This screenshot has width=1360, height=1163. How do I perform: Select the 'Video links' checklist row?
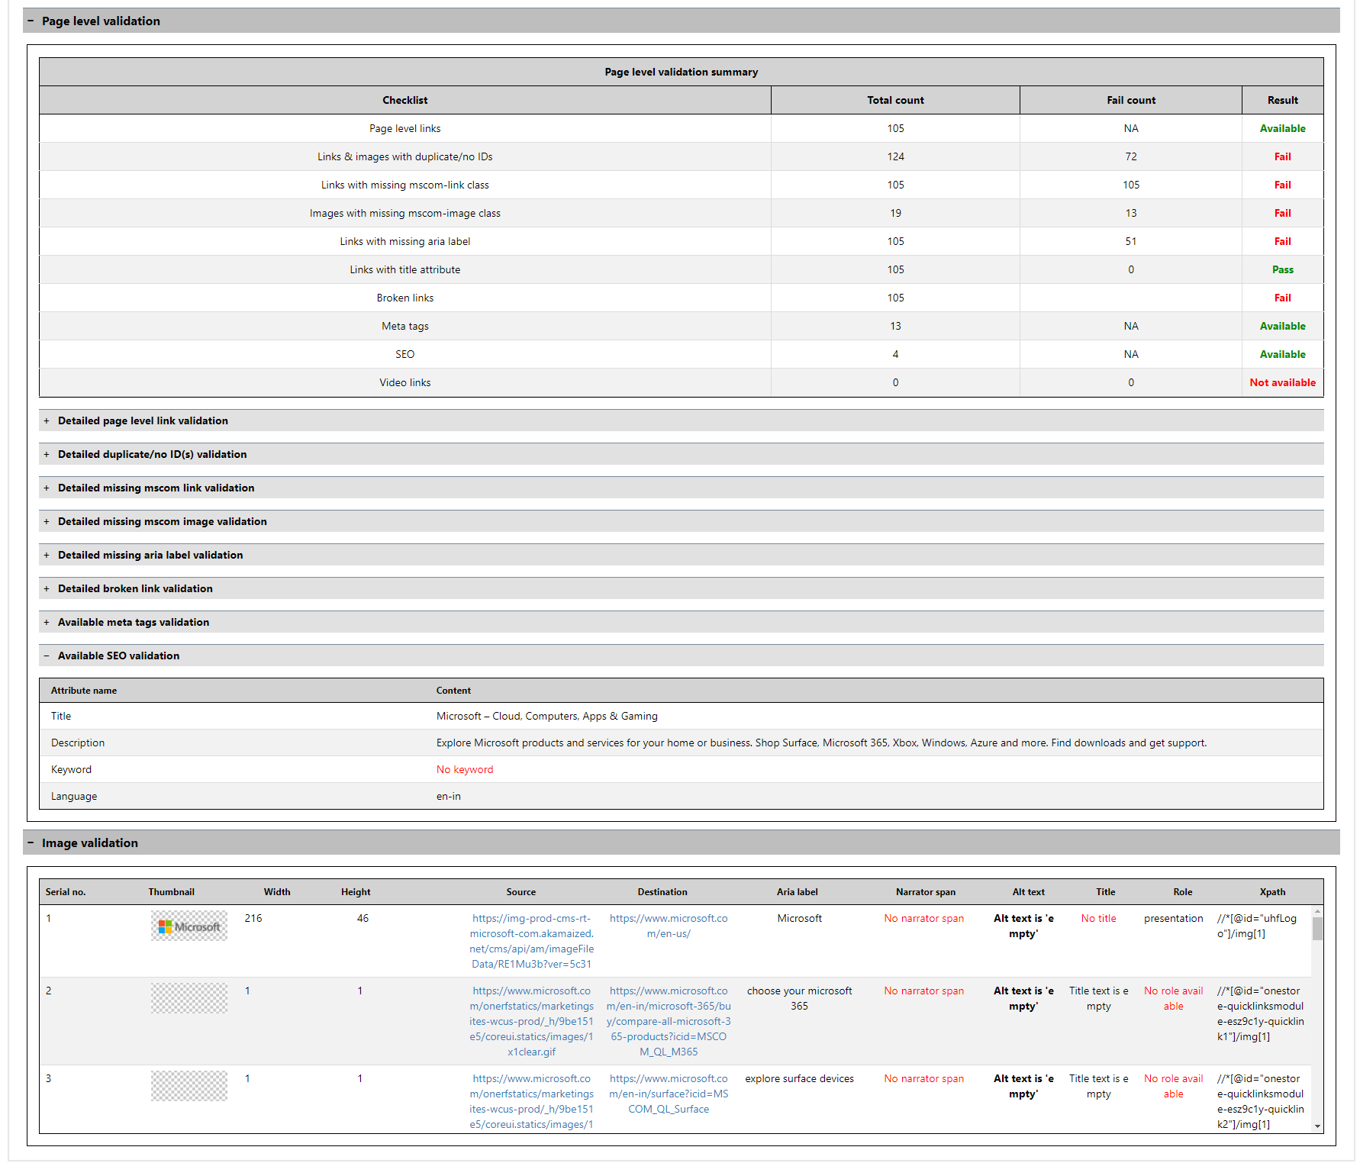pos(682,382)
